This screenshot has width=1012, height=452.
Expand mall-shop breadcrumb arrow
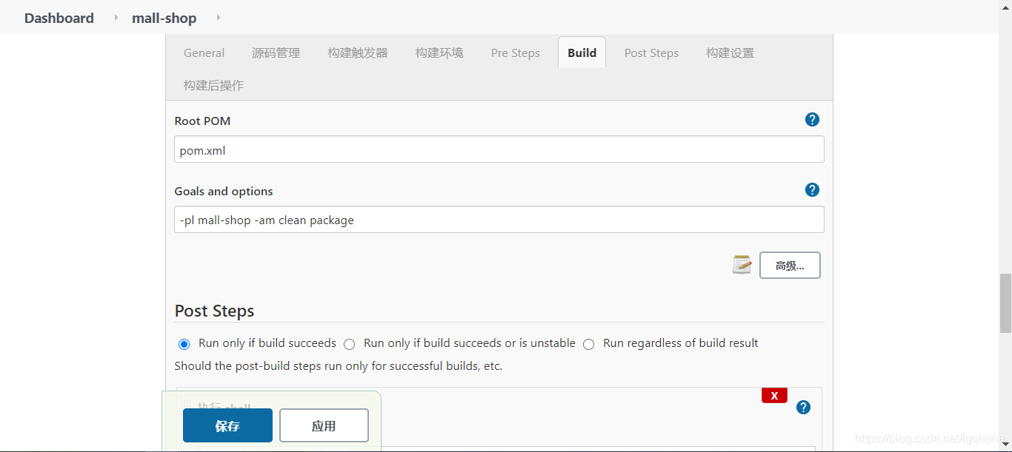tap(219, 17)
